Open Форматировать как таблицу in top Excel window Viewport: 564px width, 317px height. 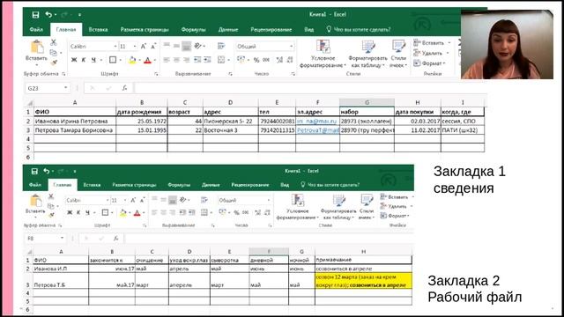(367, 54)
